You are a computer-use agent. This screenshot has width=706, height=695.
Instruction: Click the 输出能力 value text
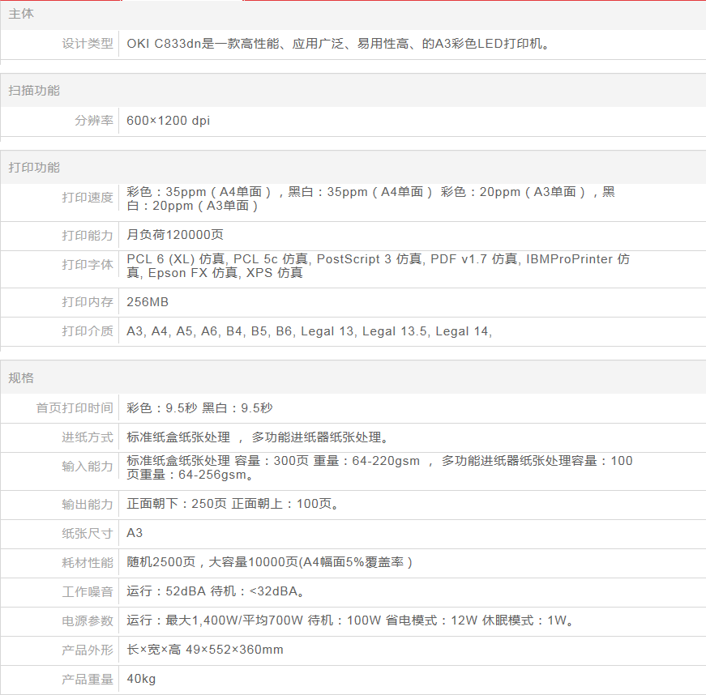[233, 504]
